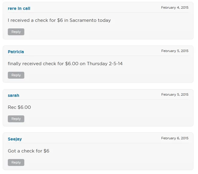Click Patricia's February 5, 2015 date

point(175,51)
